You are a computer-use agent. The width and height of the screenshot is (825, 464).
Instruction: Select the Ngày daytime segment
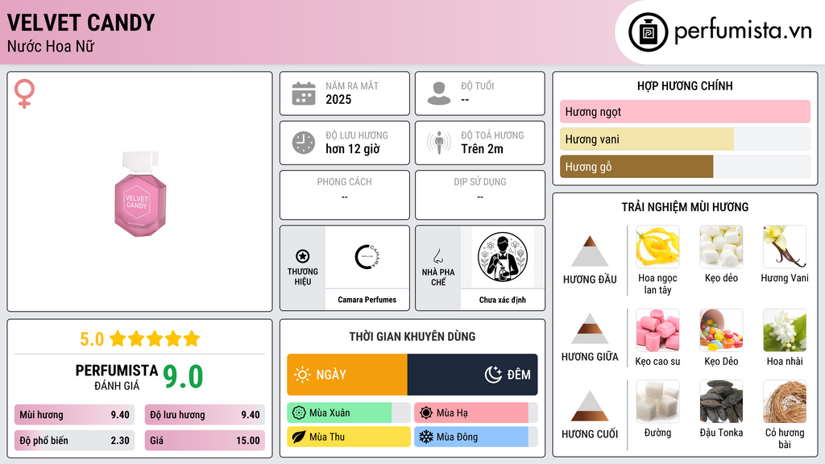pyautogui.click(x=347, y=375)
